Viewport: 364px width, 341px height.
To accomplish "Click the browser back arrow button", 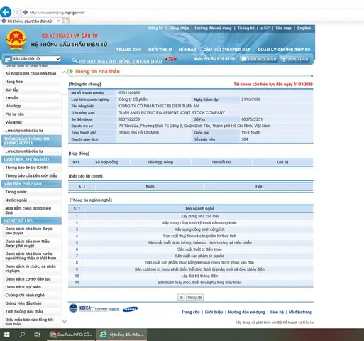I will [6, 12].
